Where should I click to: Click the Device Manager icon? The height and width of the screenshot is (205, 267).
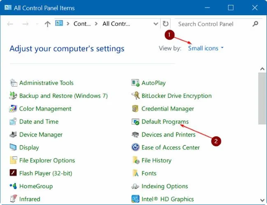(13, 134)
